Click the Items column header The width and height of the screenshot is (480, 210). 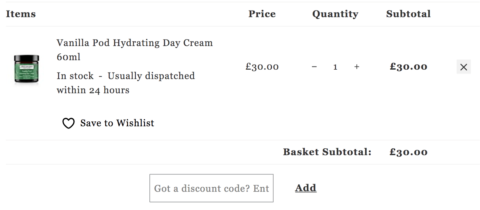(21, 14)
